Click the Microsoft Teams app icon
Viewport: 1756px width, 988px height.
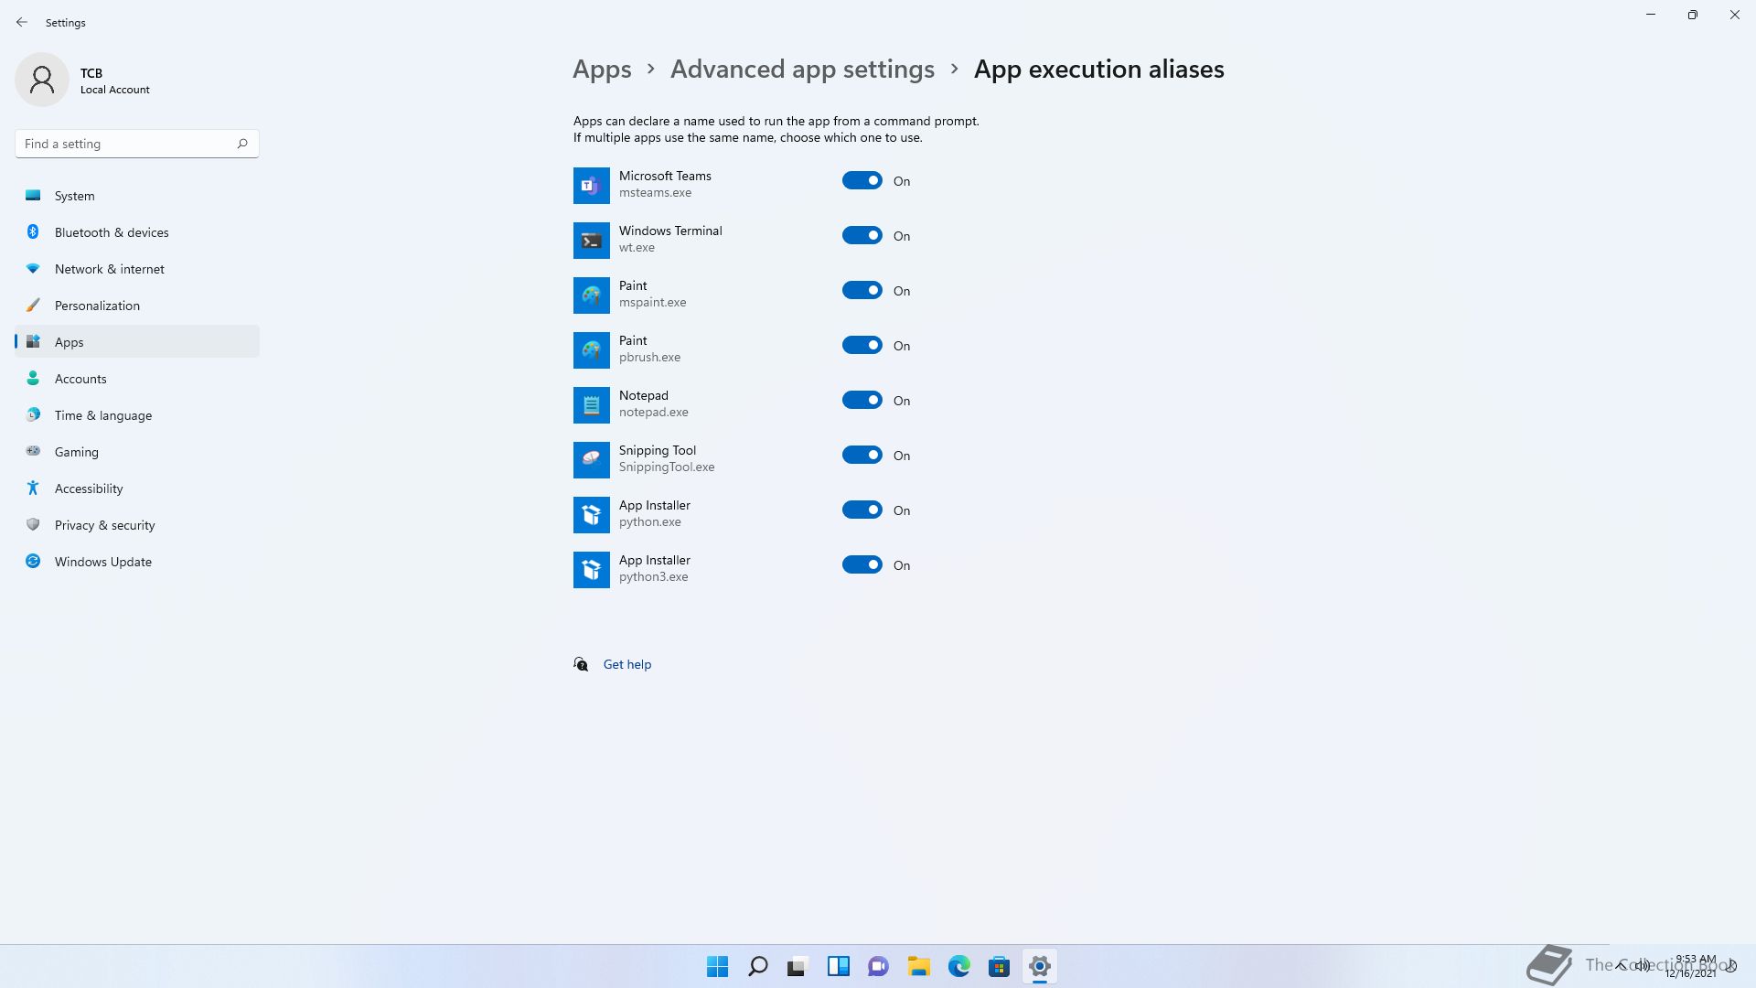click(591, 186)
